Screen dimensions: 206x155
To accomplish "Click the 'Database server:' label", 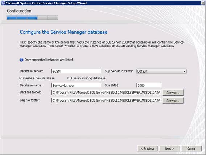I will [x=31, y=71].
